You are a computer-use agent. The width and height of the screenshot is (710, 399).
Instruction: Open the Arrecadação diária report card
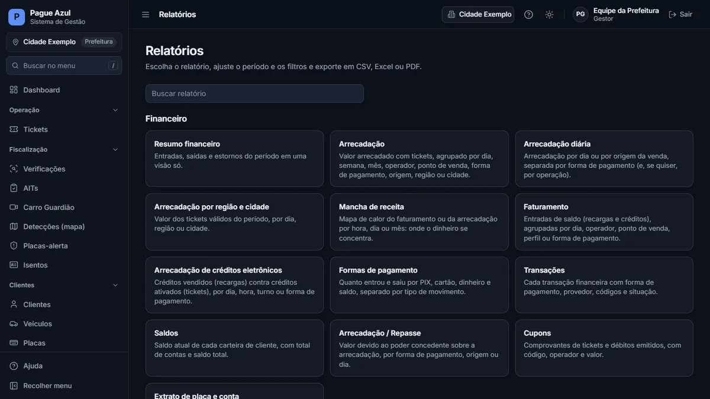(604, 159)
